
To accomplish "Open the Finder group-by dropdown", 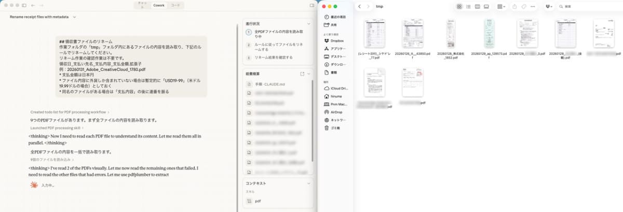I will click(x=501, y=6).
